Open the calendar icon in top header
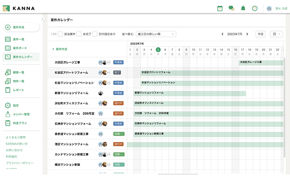Screen dimensions: 290x179 click(x=220, y=9)
